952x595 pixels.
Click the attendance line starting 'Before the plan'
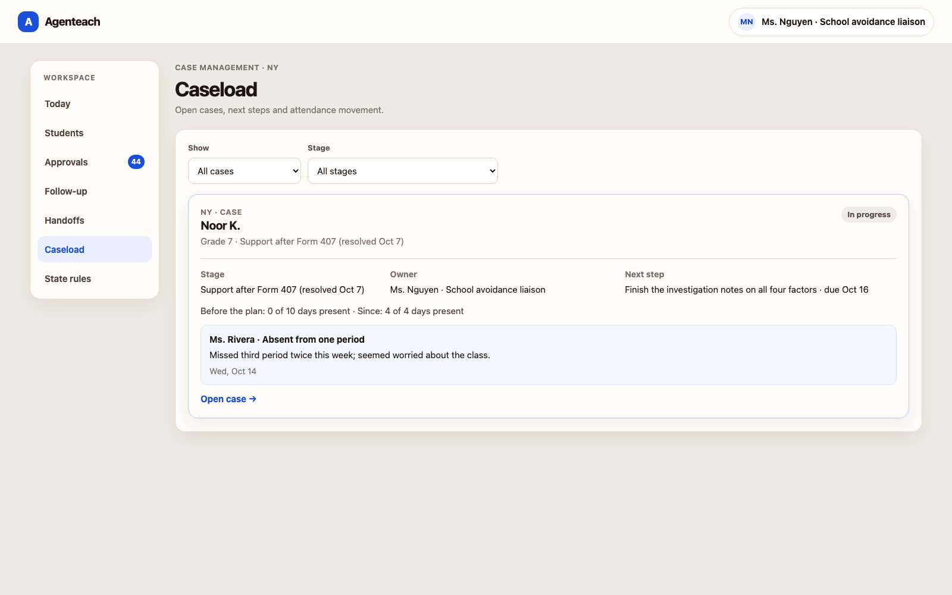tap(332, 311)
